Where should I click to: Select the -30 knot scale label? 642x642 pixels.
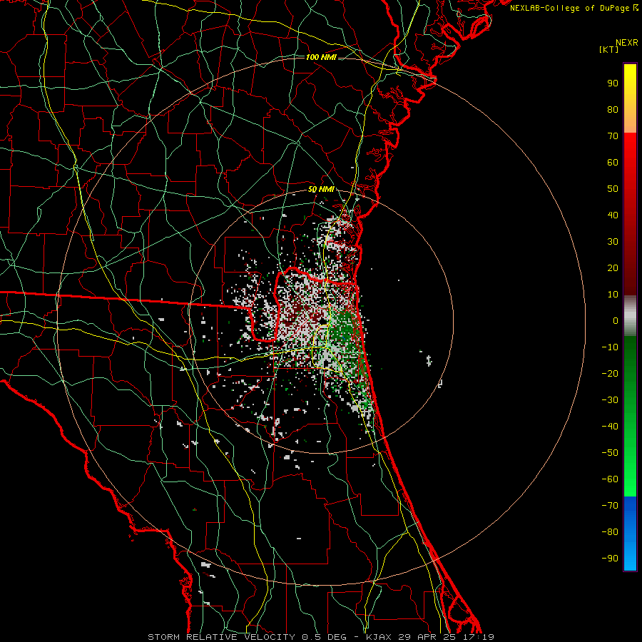[610, 400]
